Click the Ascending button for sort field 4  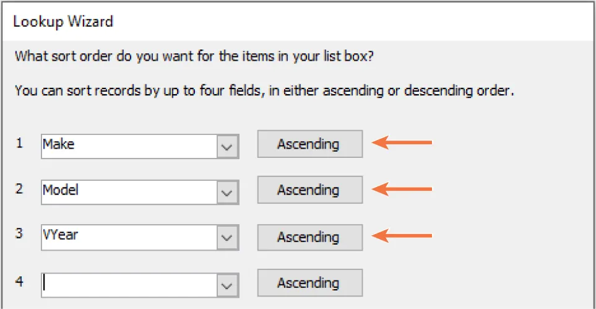[x=309, y=283]
